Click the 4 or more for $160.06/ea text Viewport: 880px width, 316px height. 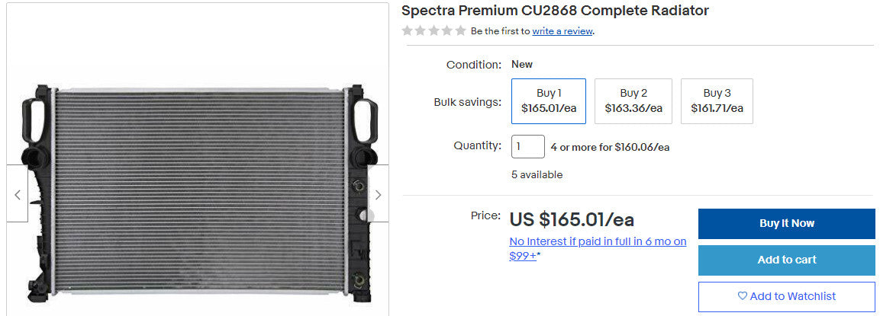pos(610,147)
